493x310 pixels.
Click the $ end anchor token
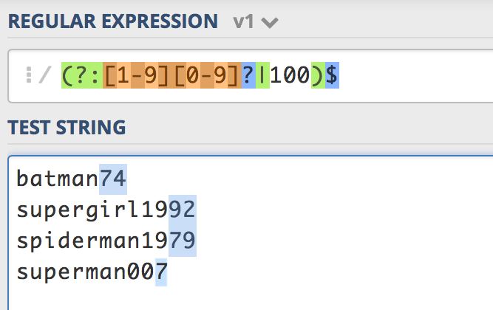(x=332, y=75)
